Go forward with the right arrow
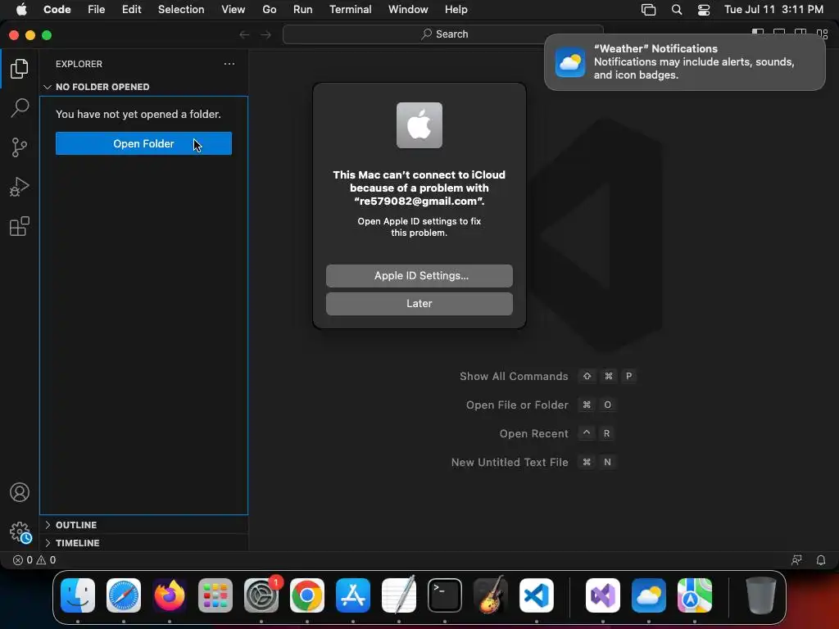Screen dimensions: 839x629 pos(266,34)
